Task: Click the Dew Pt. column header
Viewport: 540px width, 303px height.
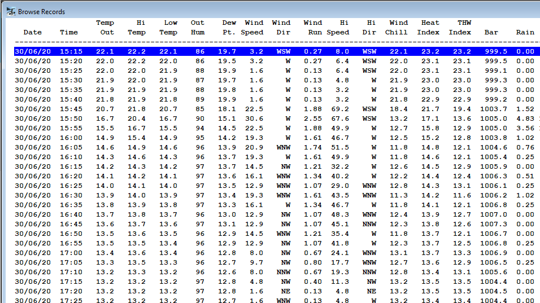Action: (229, 28)
